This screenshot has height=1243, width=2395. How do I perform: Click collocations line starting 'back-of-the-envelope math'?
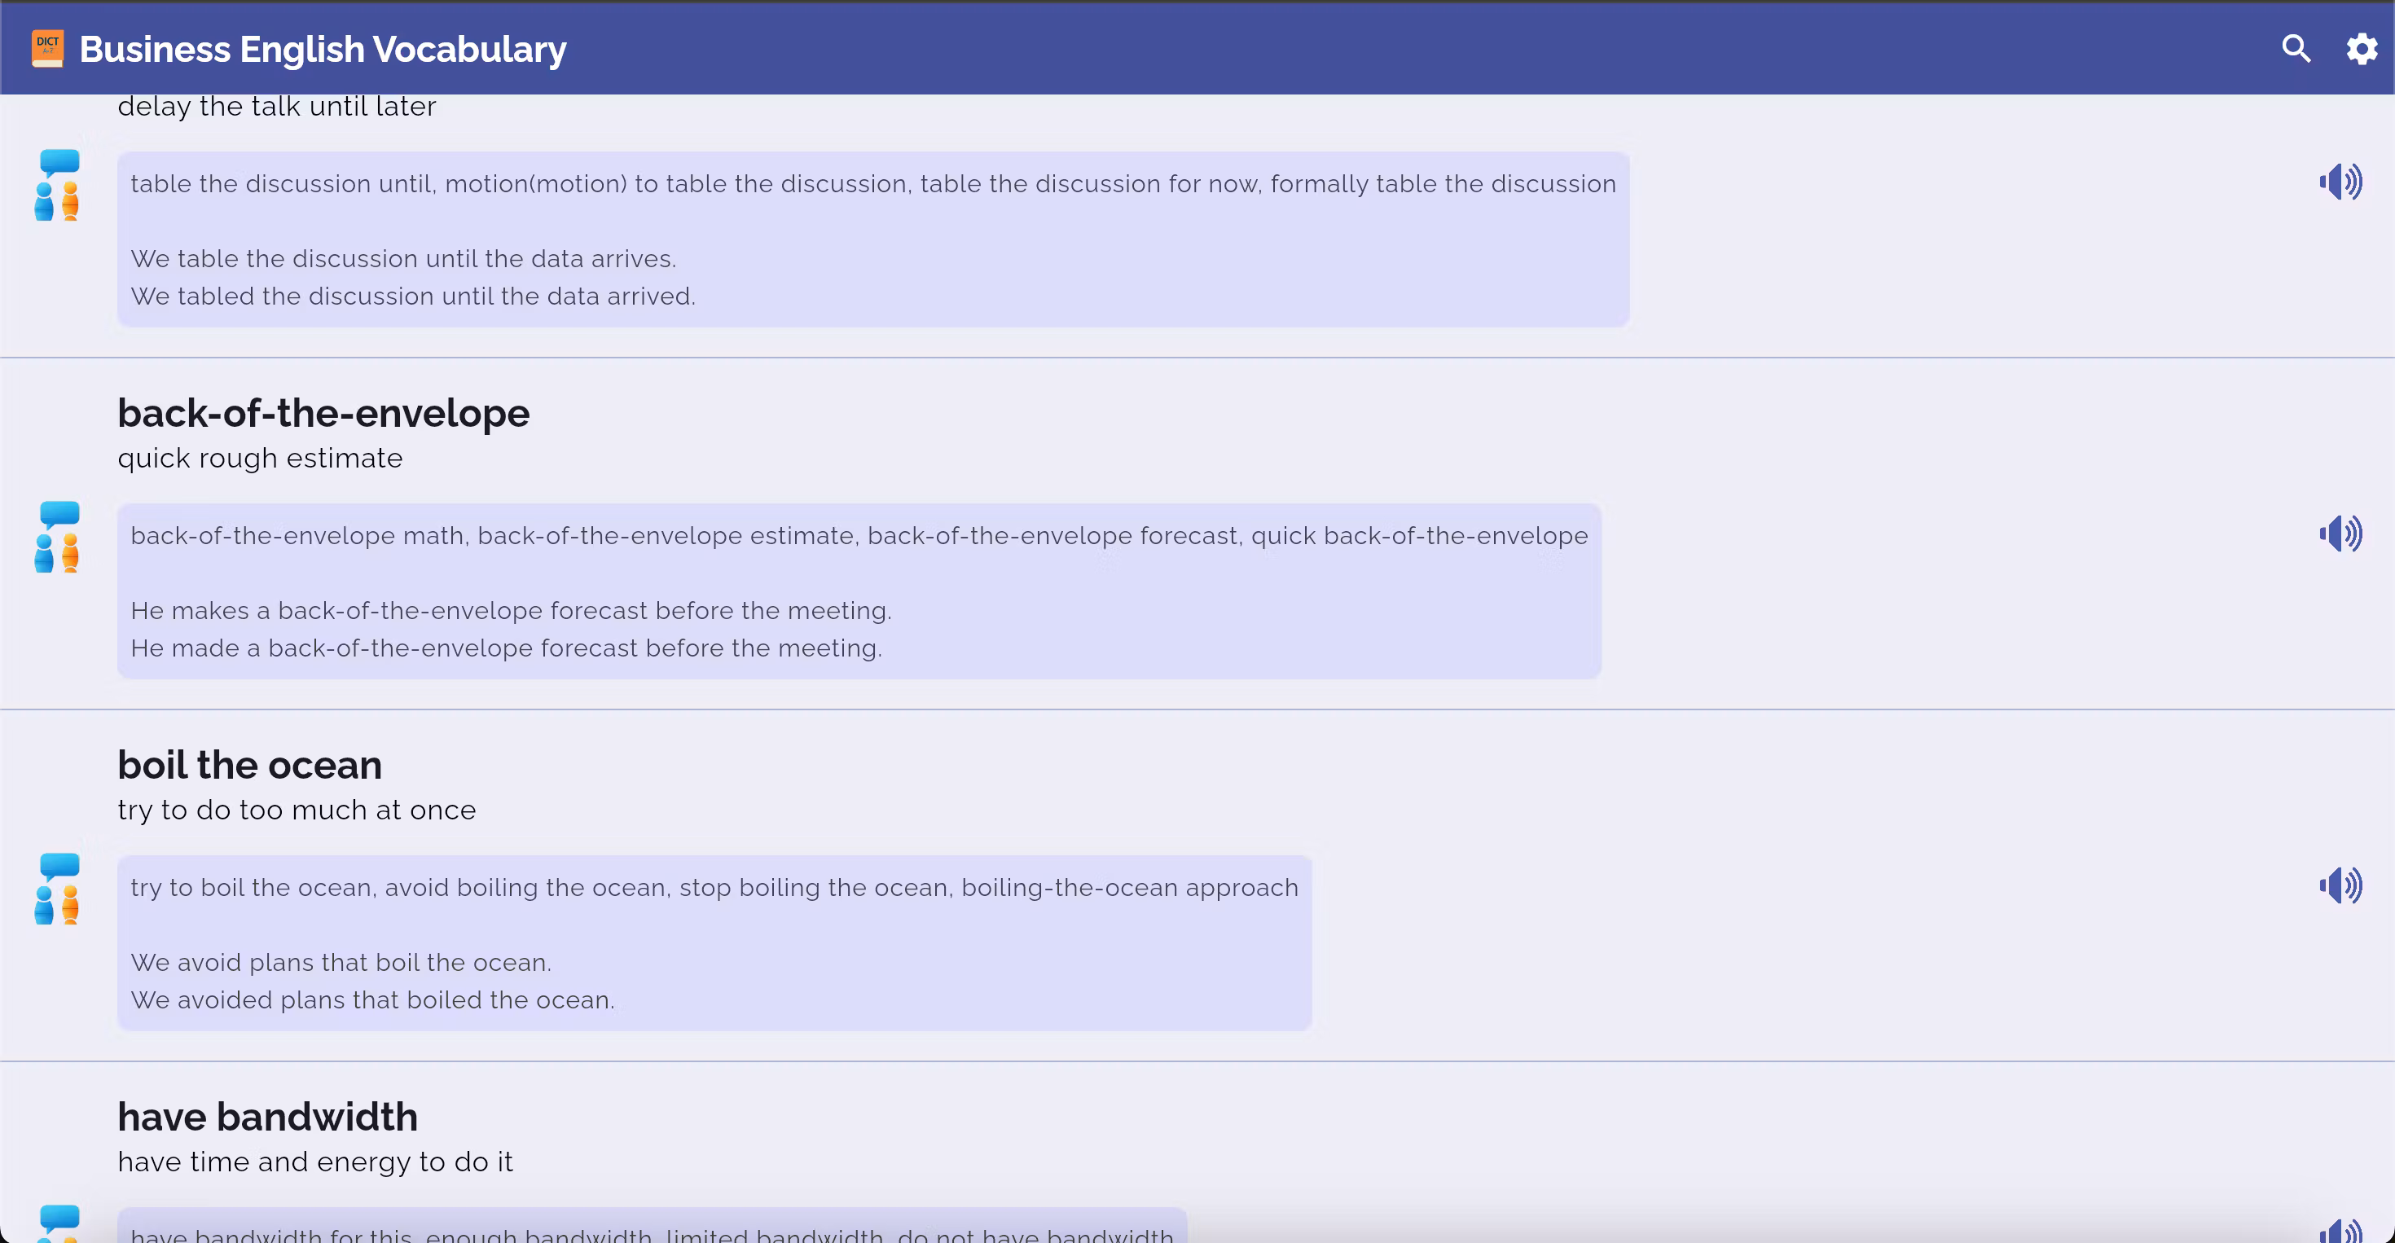point(859,537)
